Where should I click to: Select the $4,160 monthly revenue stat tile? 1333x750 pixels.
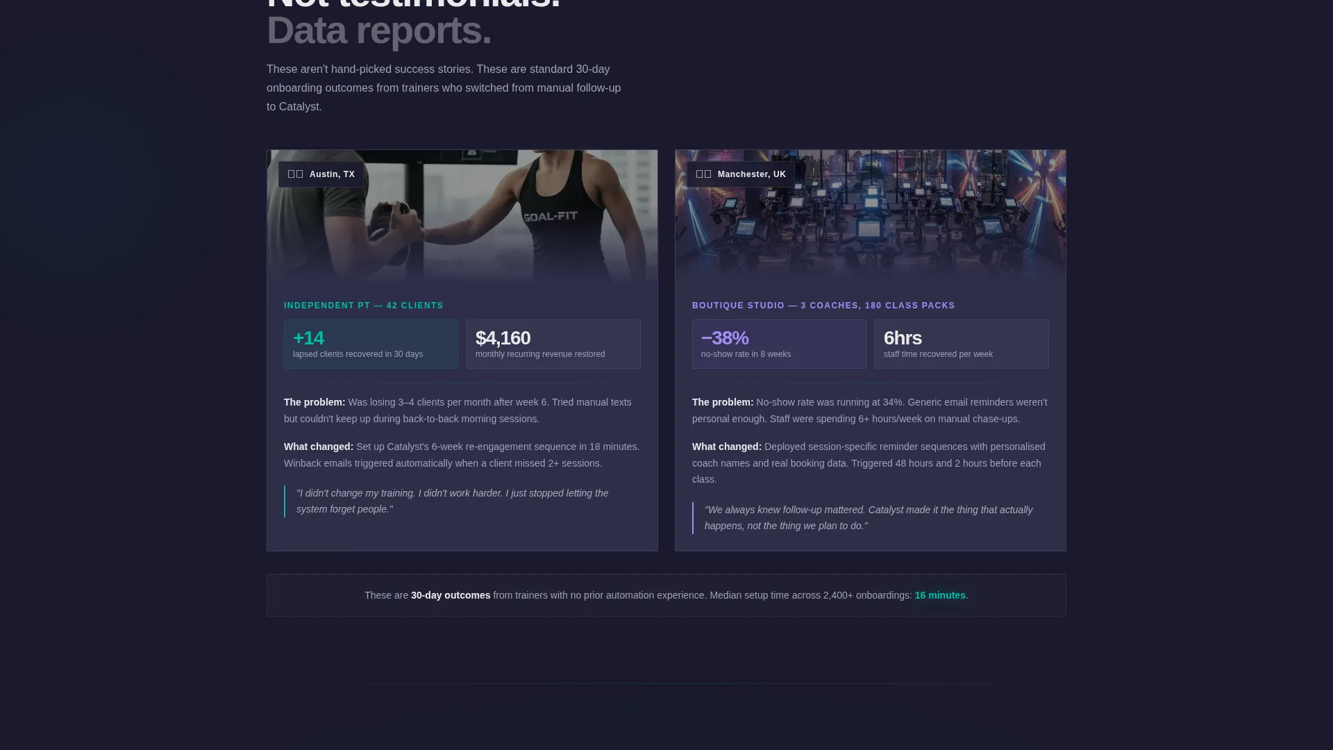point(553,344)
